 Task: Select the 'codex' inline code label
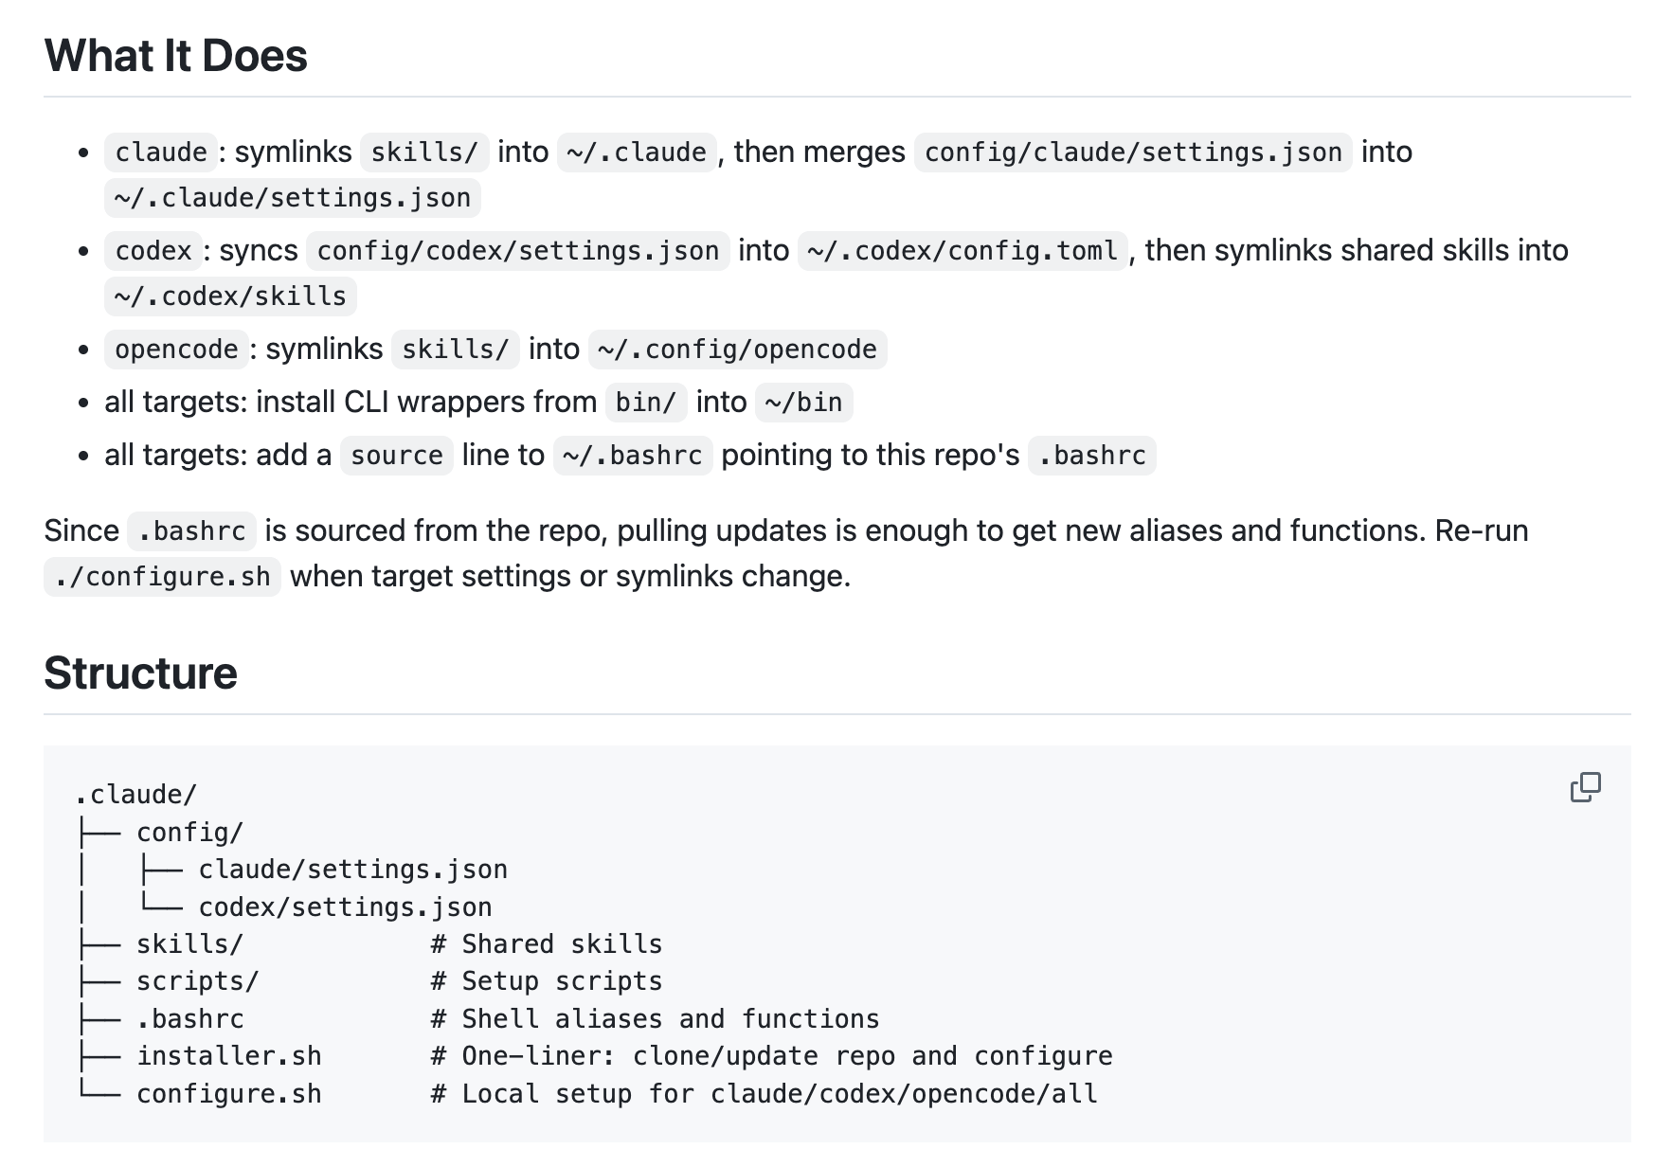click(153, 251)
